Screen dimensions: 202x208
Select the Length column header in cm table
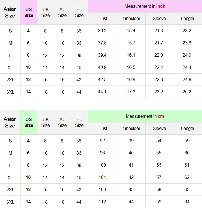187,128
